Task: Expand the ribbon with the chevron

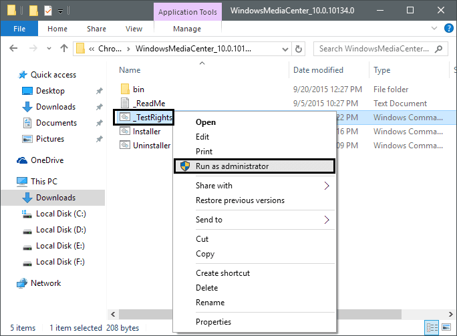Action: 434,28
